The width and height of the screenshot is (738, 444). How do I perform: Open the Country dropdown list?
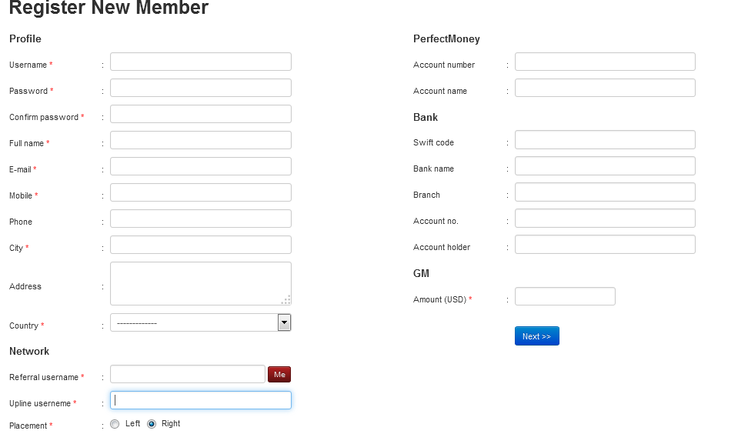200,323
